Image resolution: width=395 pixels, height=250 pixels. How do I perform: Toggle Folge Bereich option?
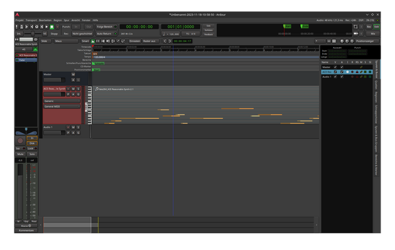(x=107, y=27)
